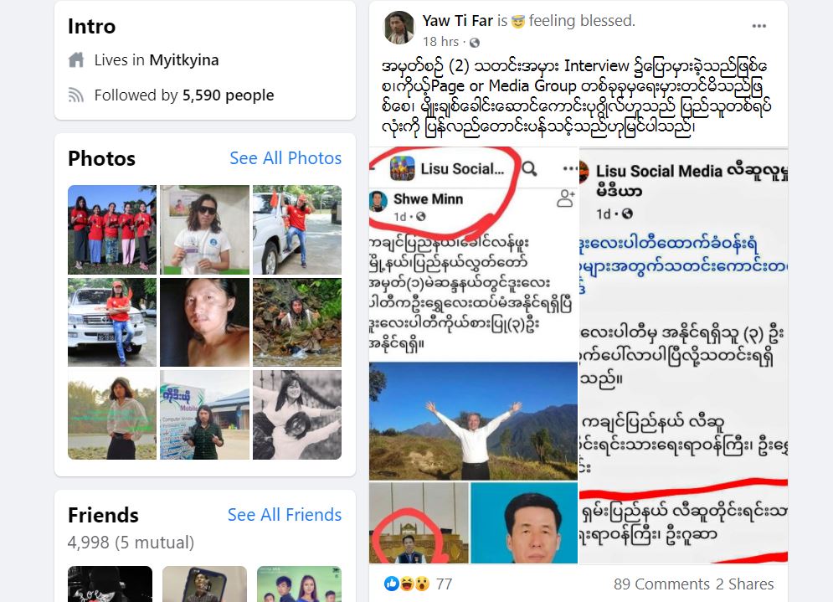Open the Myitkyina location link

click(x=184, y=60)
